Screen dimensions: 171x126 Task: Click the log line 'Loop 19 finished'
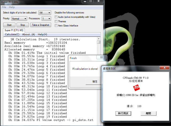(x=38, y=117)
